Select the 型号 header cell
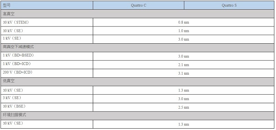 click(x=47, y=5)
